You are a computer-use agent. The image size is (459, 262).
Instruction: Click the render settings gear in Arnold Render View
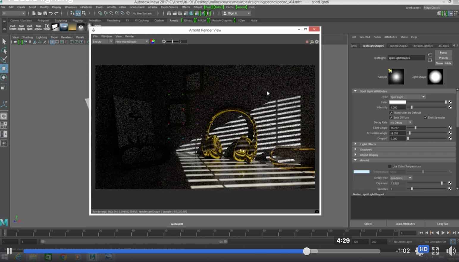pyautogui.click(x=317, y=42)
